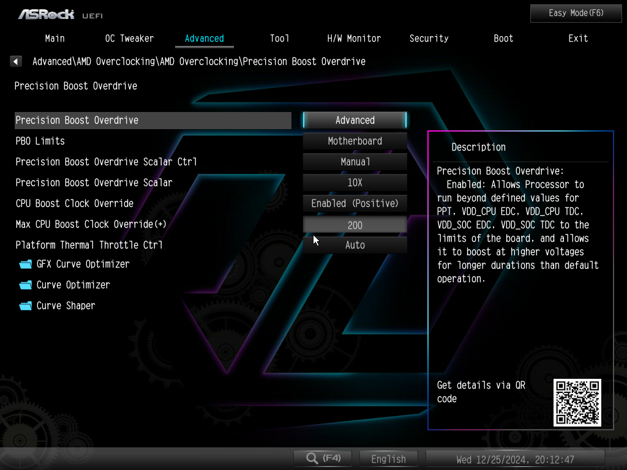The height and width of the screenshot is (470, 627).
Task: Open the Boot tab
Action: click(503, 39)
